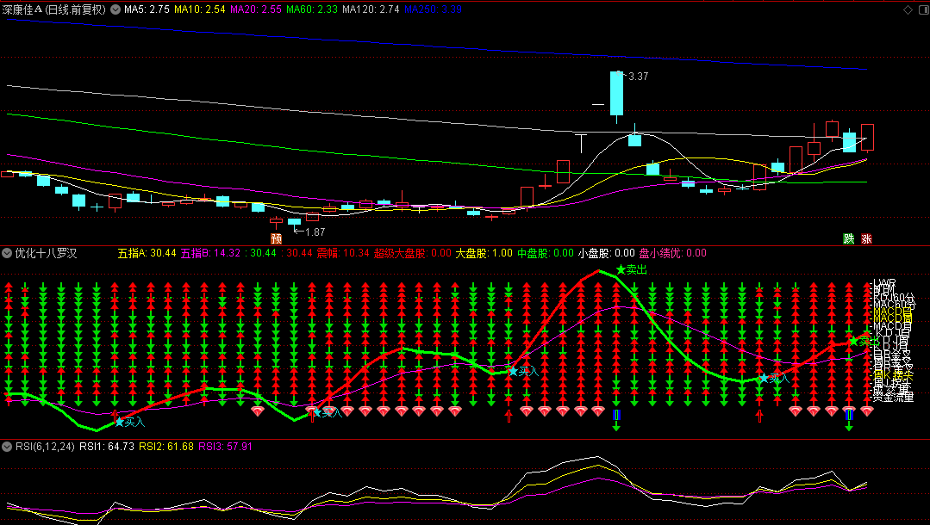Click the 超级大盘股: 0.00 value
Screen dimensions: 930x525
tap(412, 253)
